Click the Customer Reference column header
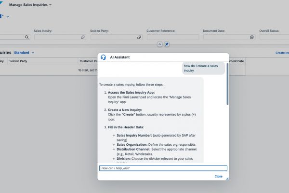The image size is (289, 193). pos(89,61)
